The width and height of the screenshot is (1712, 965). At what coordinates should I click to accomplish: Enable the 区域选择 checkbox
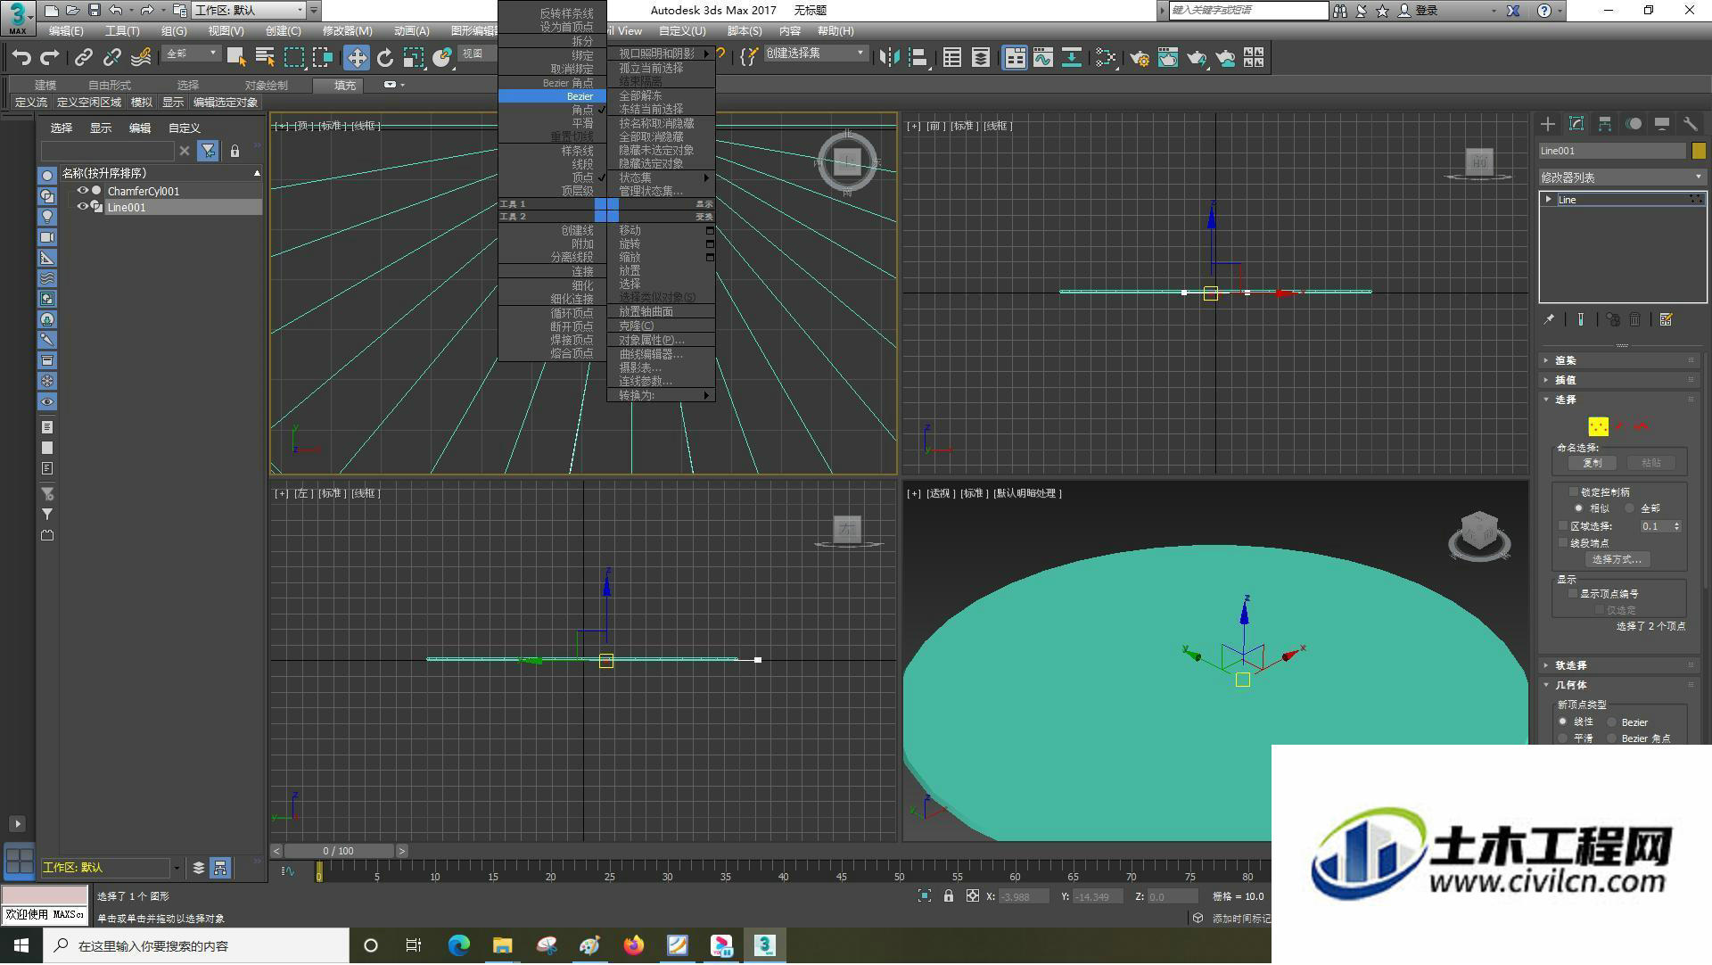[1563, 526]
